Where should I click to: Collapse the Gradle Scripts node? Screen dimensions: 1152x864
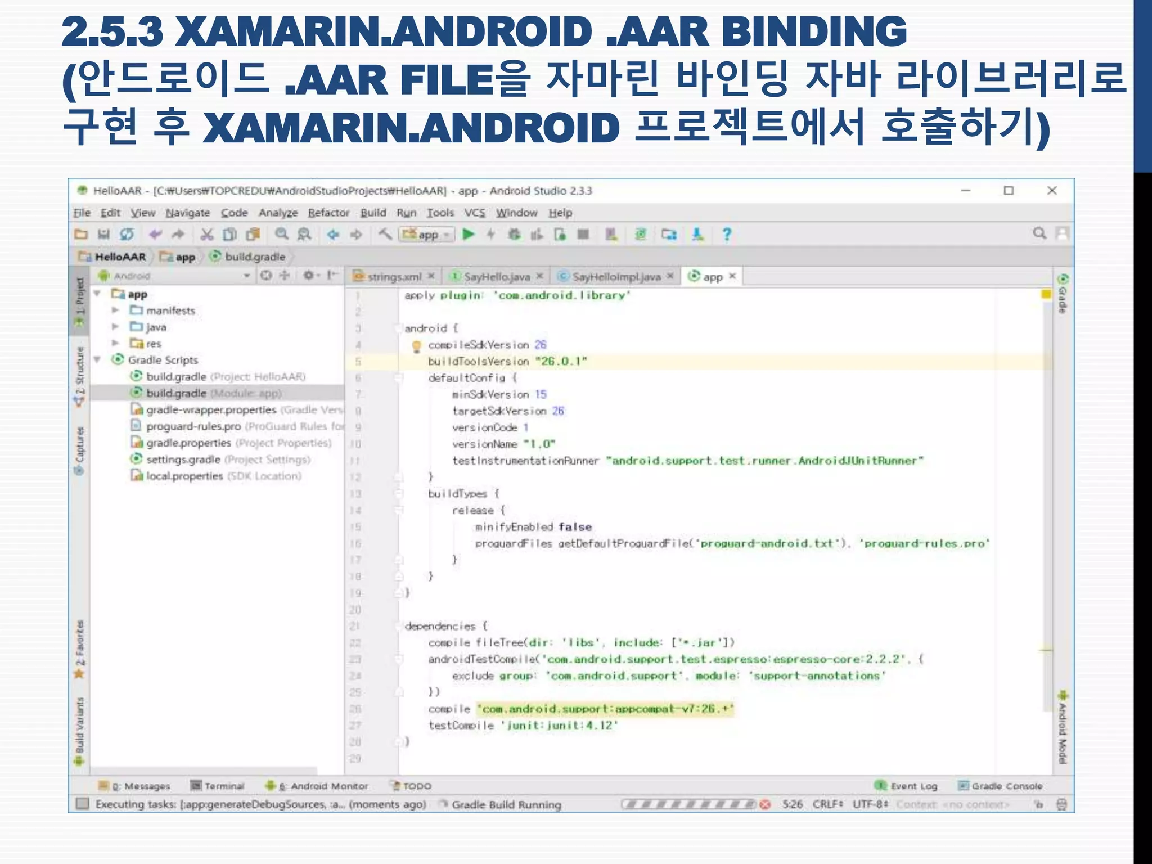(97, 360)
